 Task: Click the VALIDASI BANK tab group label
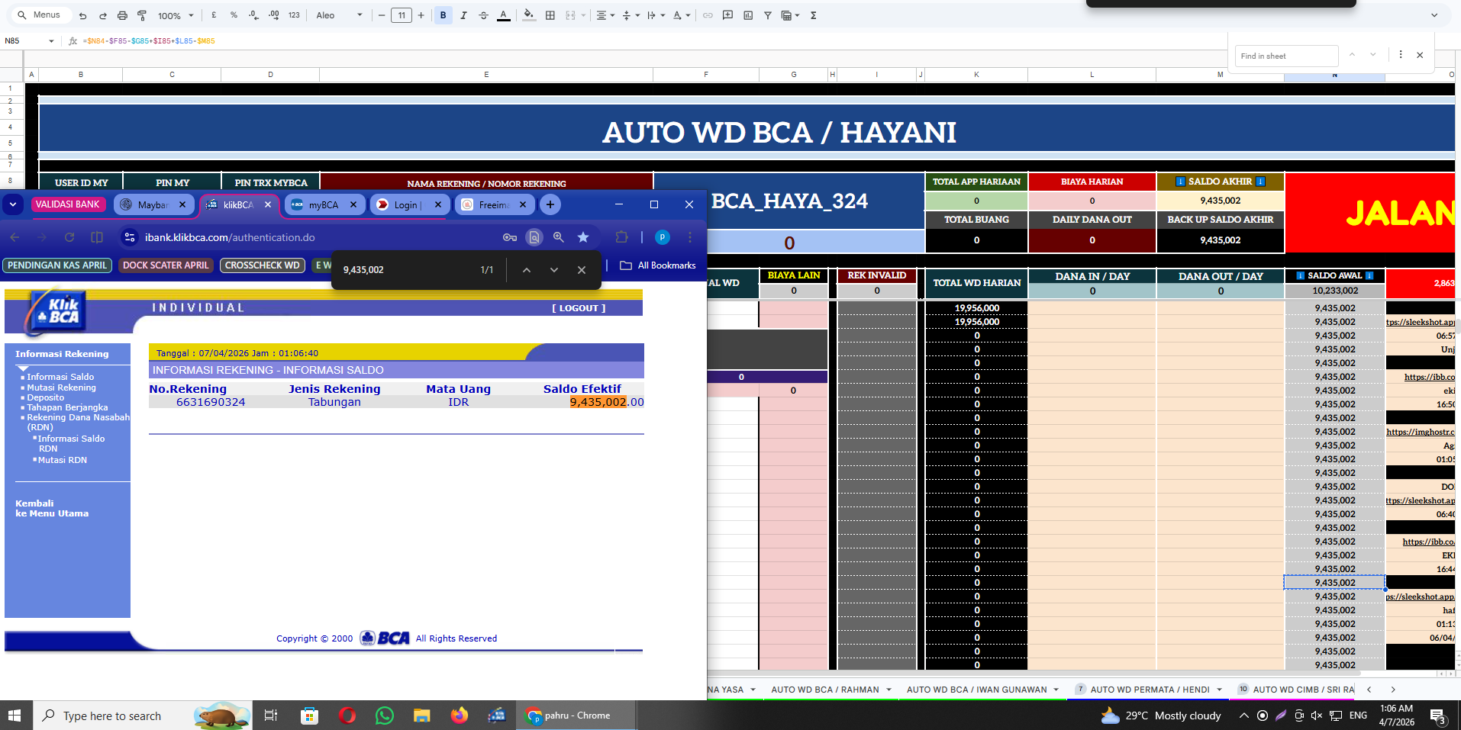pyautogui.click(x=68, y=204)
